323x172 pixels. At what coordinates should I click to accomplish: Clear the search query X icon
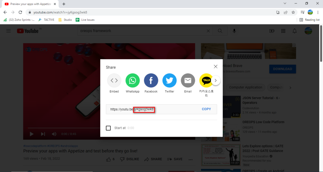[208, 31]
